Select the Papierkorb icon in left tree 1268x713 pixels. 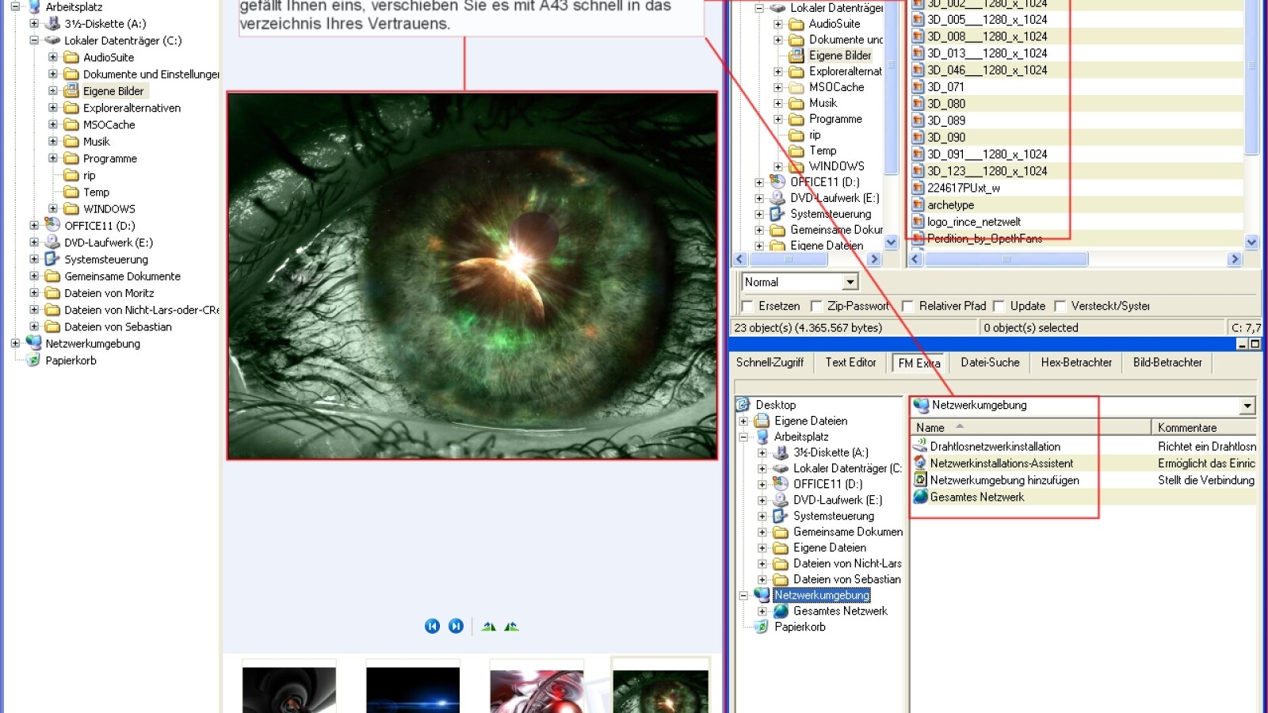pyautogui.click(x=33, y=360)
